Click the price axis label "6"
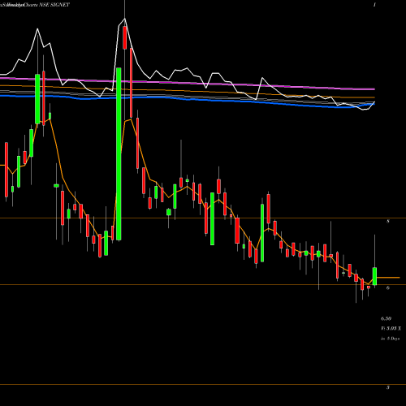Screen dimensions: 406x406 (388, 287)
